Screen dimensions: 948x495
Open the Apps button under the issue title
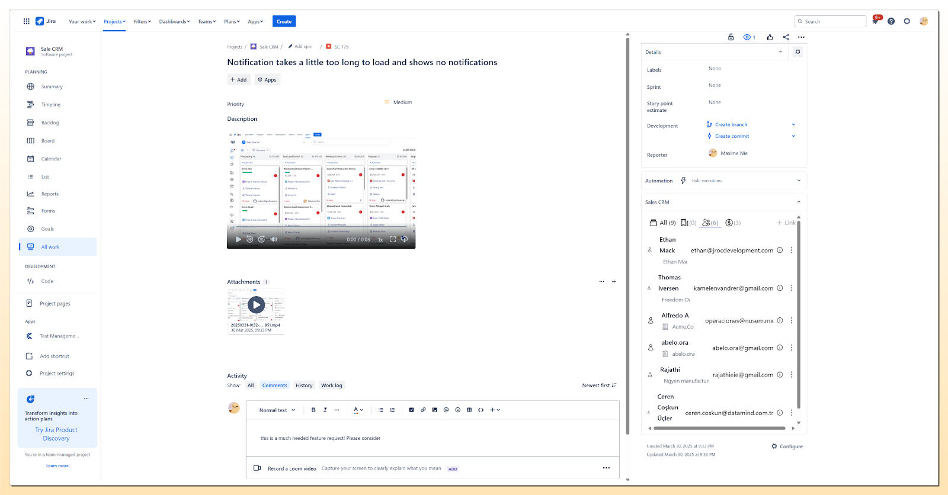[x=267, y=79]
